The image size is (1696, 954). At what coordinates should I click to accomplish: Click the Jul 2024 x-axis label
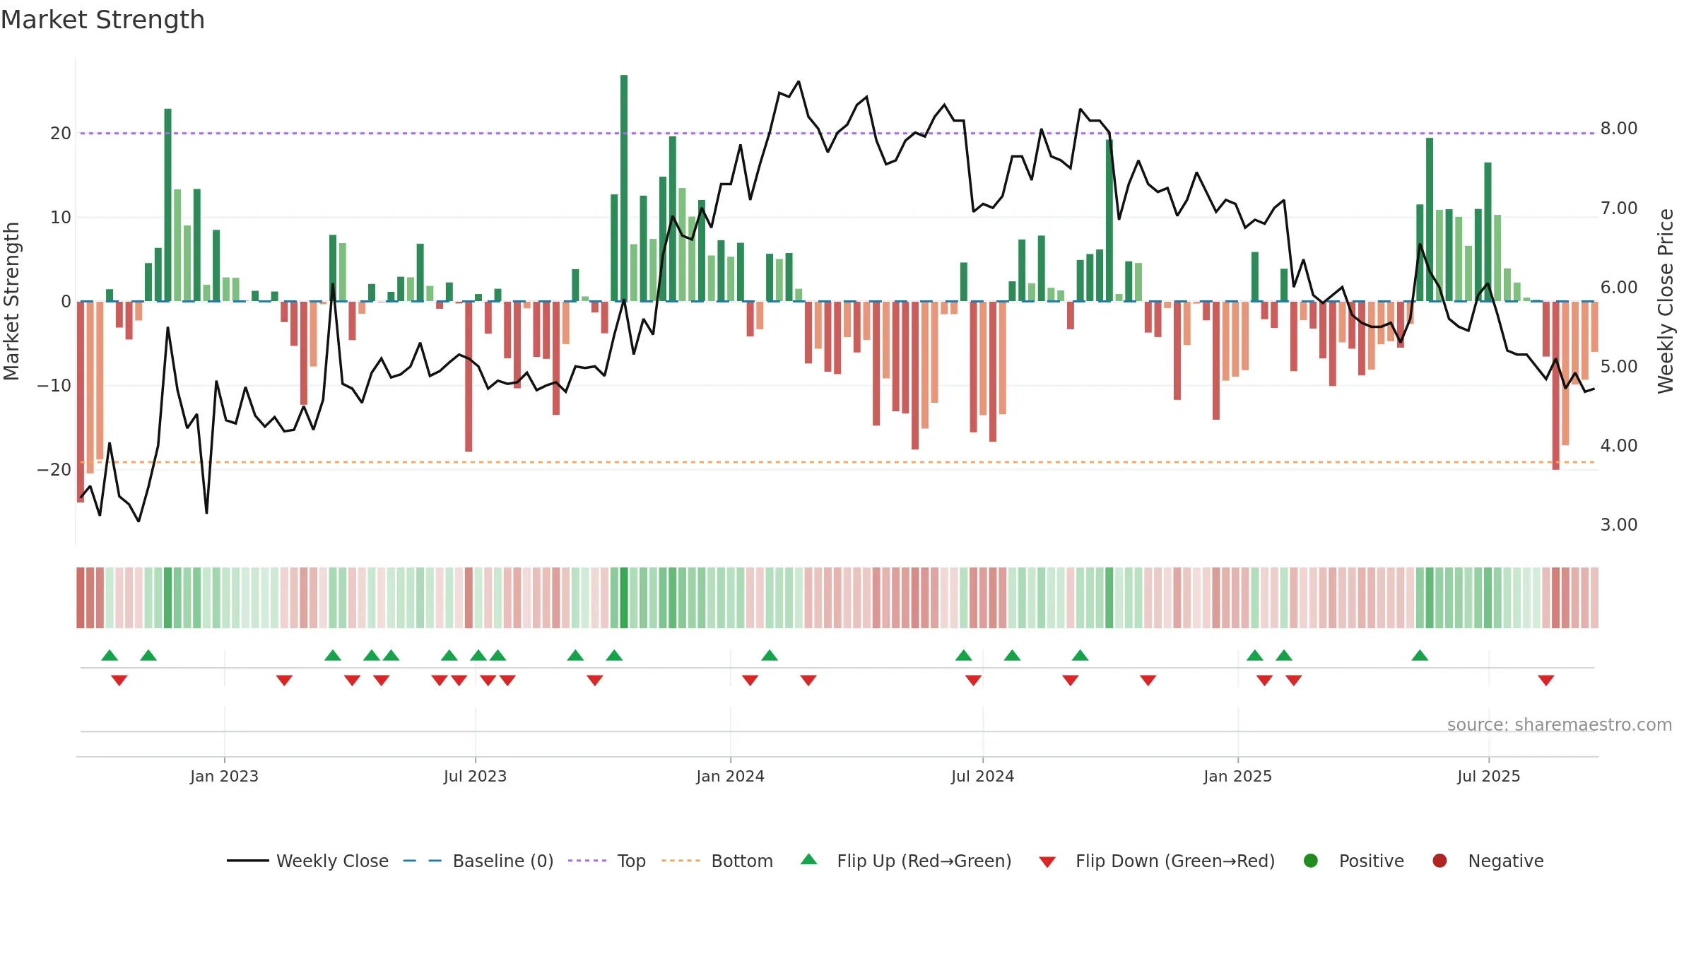click(x=982, y=776)
